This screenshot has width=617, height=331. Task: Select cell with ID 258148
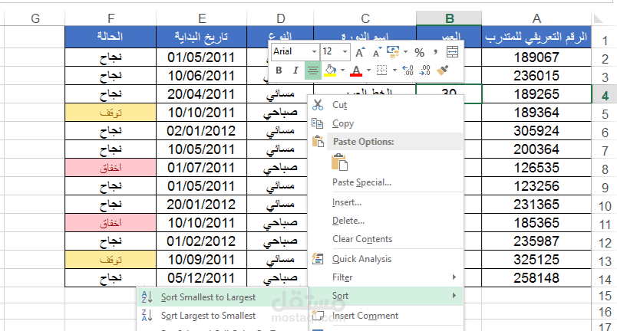(536, 278)
